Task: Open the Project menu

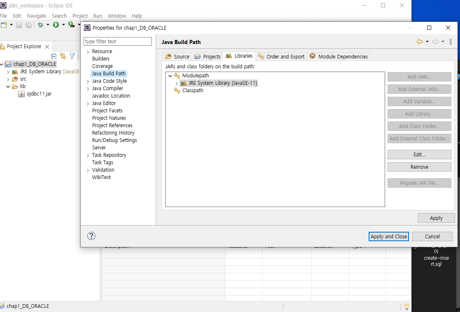Action: tap(80, 16)
